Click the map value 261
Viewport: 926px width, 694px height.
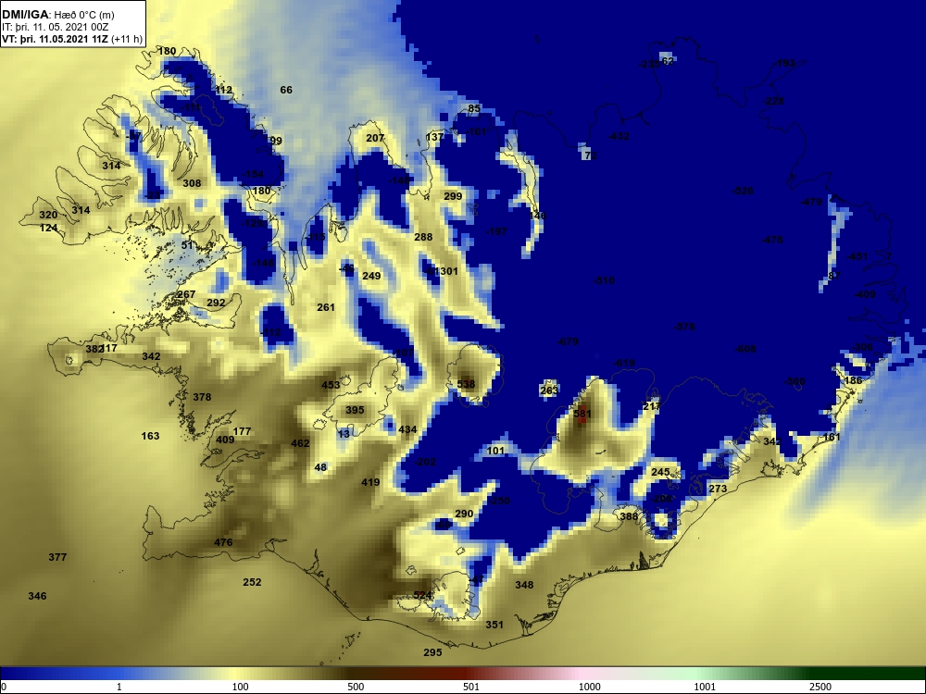click(x=326, y=307)
